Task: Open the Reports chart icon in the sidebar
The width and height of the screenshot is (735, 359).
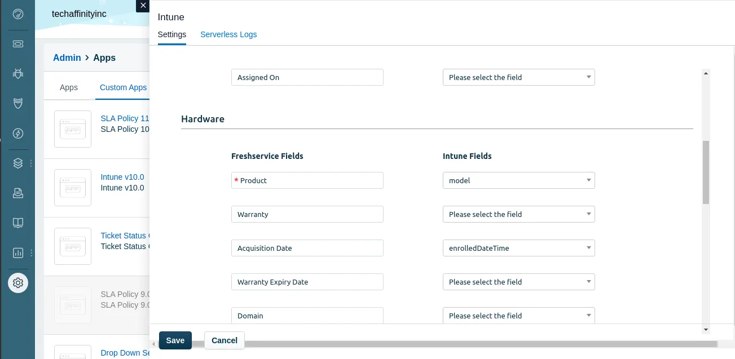Action: [17, 252]
